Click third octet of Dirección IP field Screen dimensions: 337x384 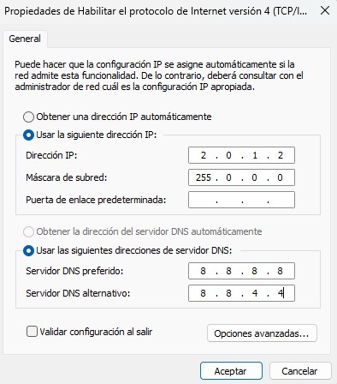click(x=255, y=155)
